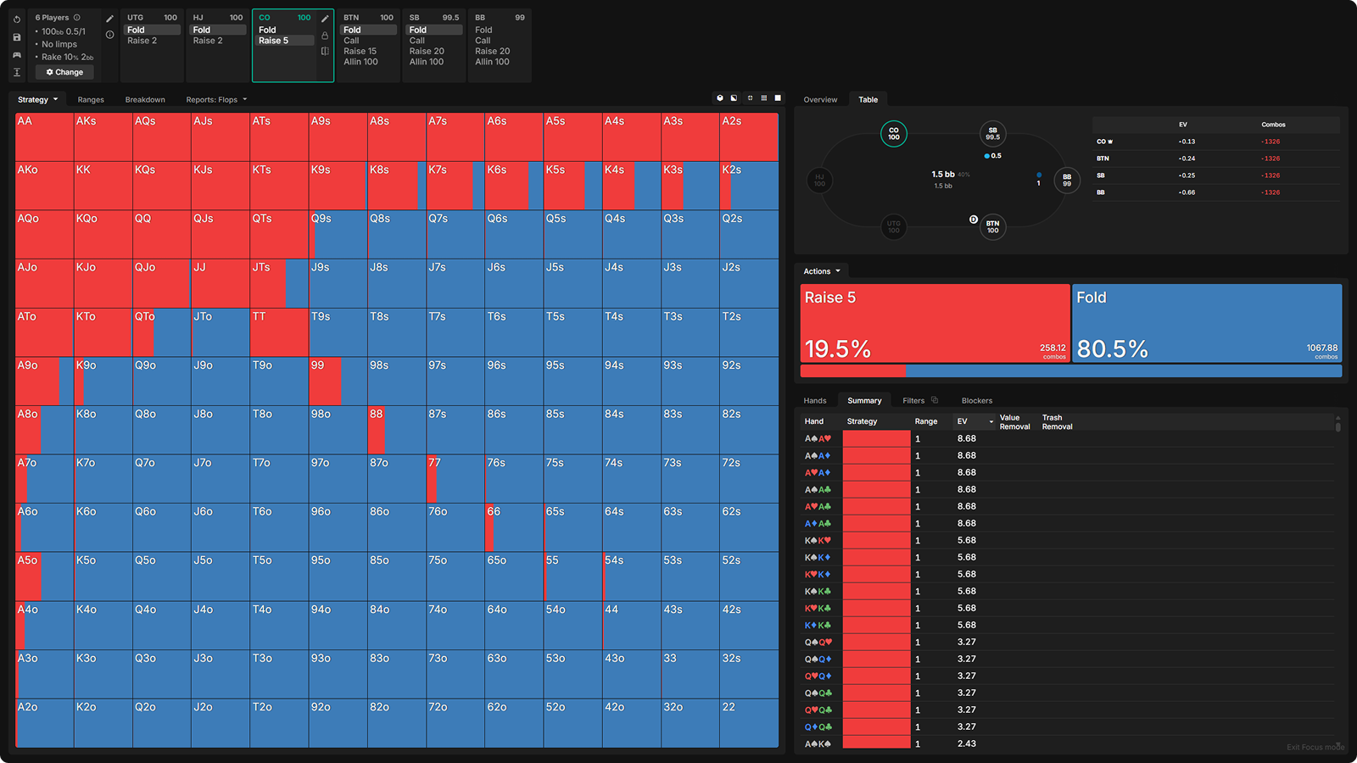1357x763 pixels.
Task: Select Raise 15 in the BTN panel
Action: [x=360, y=51]
